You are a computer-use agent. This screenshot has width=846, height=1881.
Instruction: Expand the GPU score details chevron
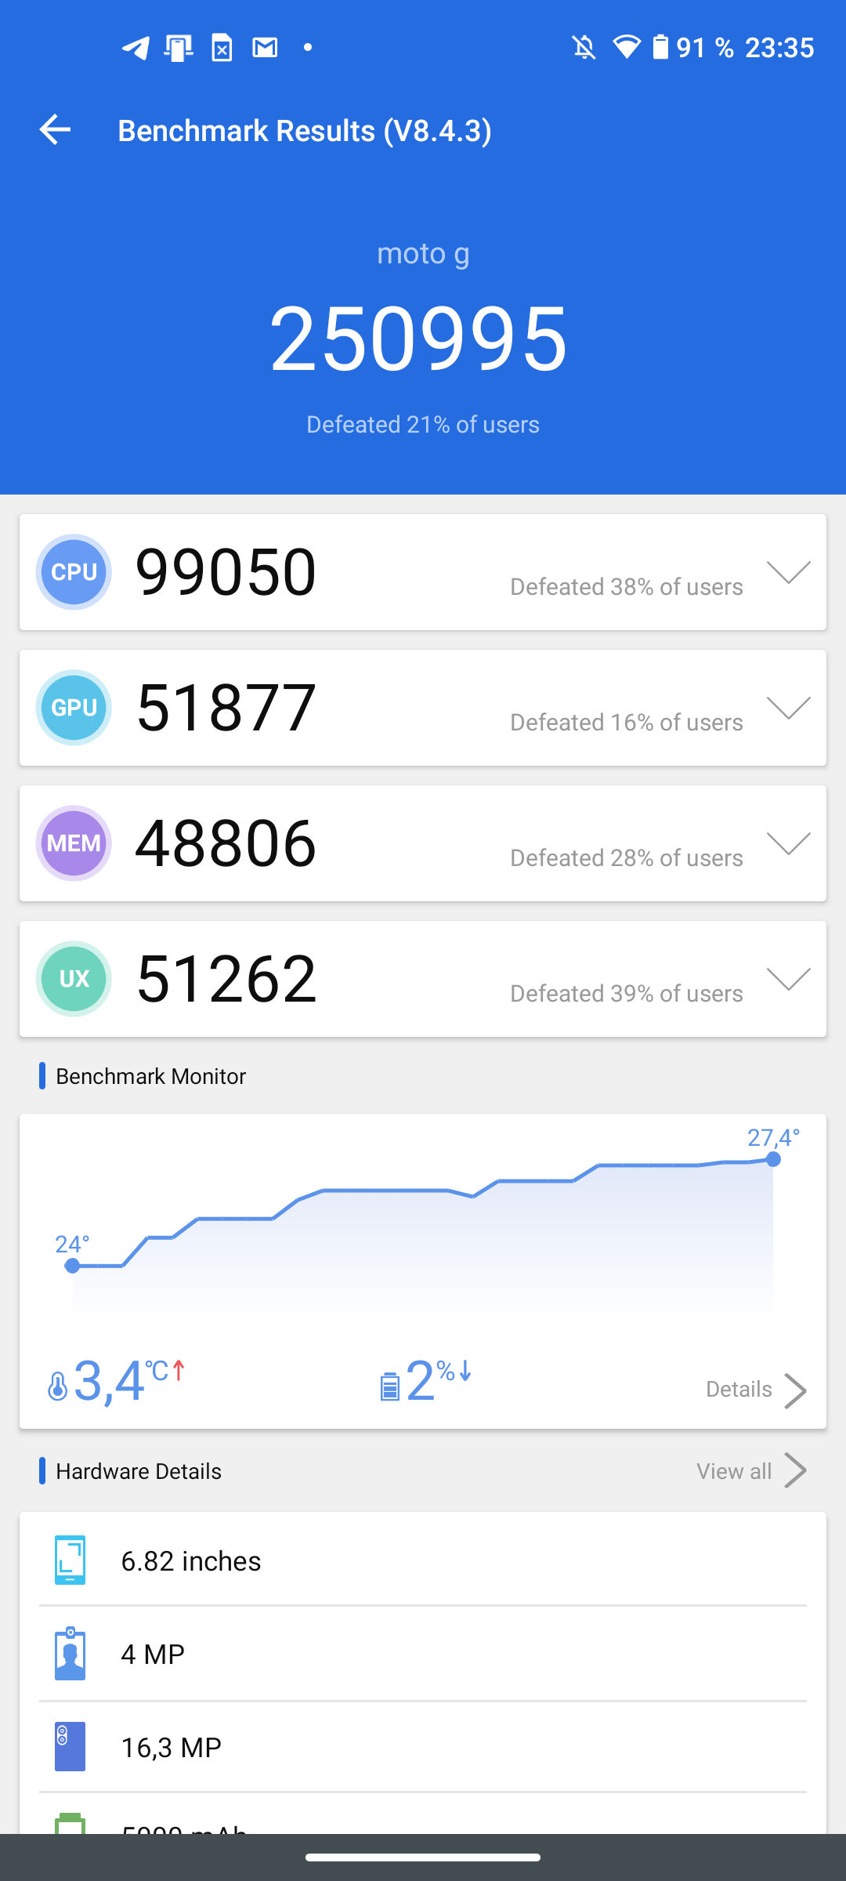click(788, 708)
